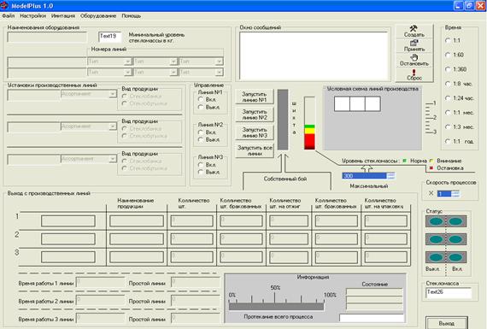
Task: Click the Окно сообщений message box
Action: pyautogui.click(x=314, y=56)
